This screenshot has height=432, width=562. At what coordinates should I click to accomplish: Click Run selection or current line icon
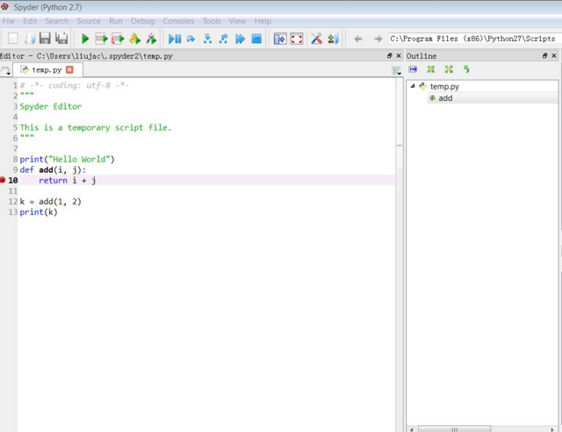coord(134,39)
